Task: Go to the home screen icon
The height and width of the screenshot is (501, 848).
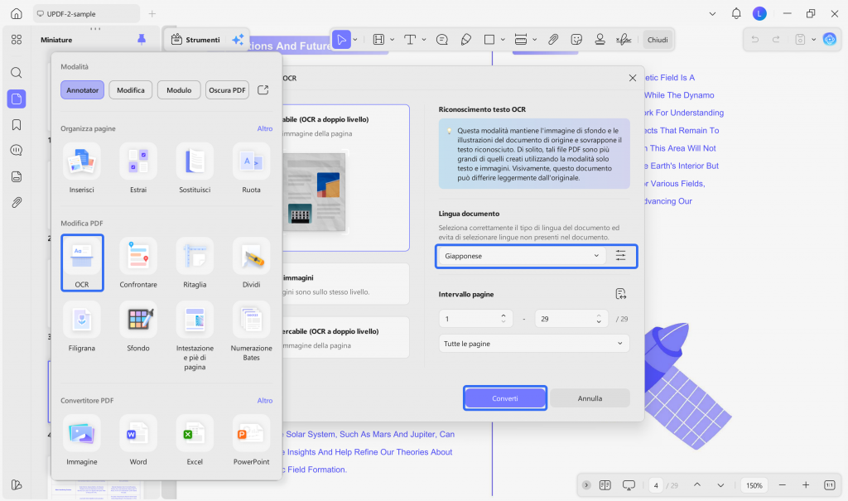Action: (x=17, y=13)
